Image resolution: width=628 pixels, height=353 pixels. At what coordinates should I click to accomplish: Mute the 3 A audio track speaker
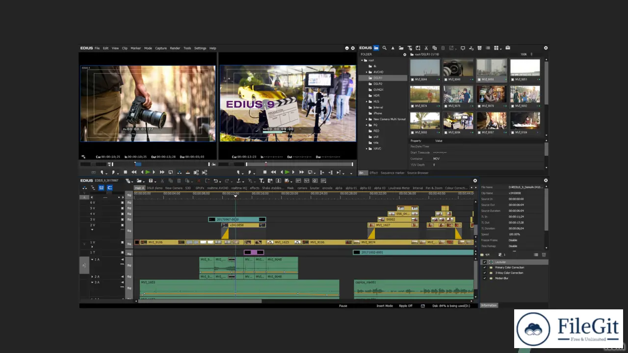click(x=122, y=282)
